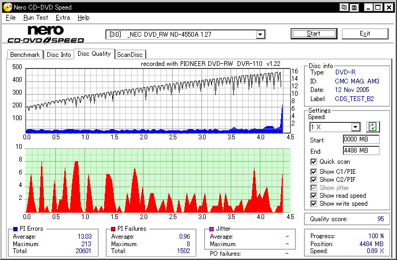The image size is (397, 260).
Task: Click the disc type DVD-R
Action: 345,72
